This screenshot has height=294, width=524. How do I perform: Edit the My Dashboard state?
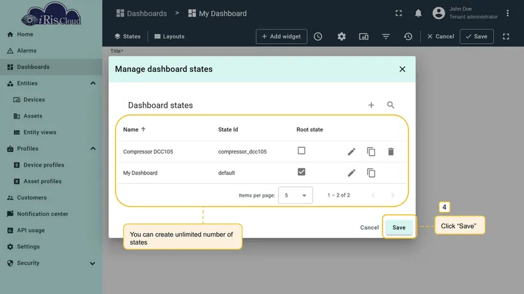click(351, 173)
